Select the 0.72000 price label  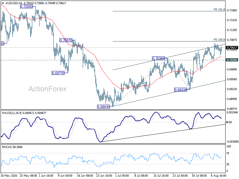click(x=26, y=7)
